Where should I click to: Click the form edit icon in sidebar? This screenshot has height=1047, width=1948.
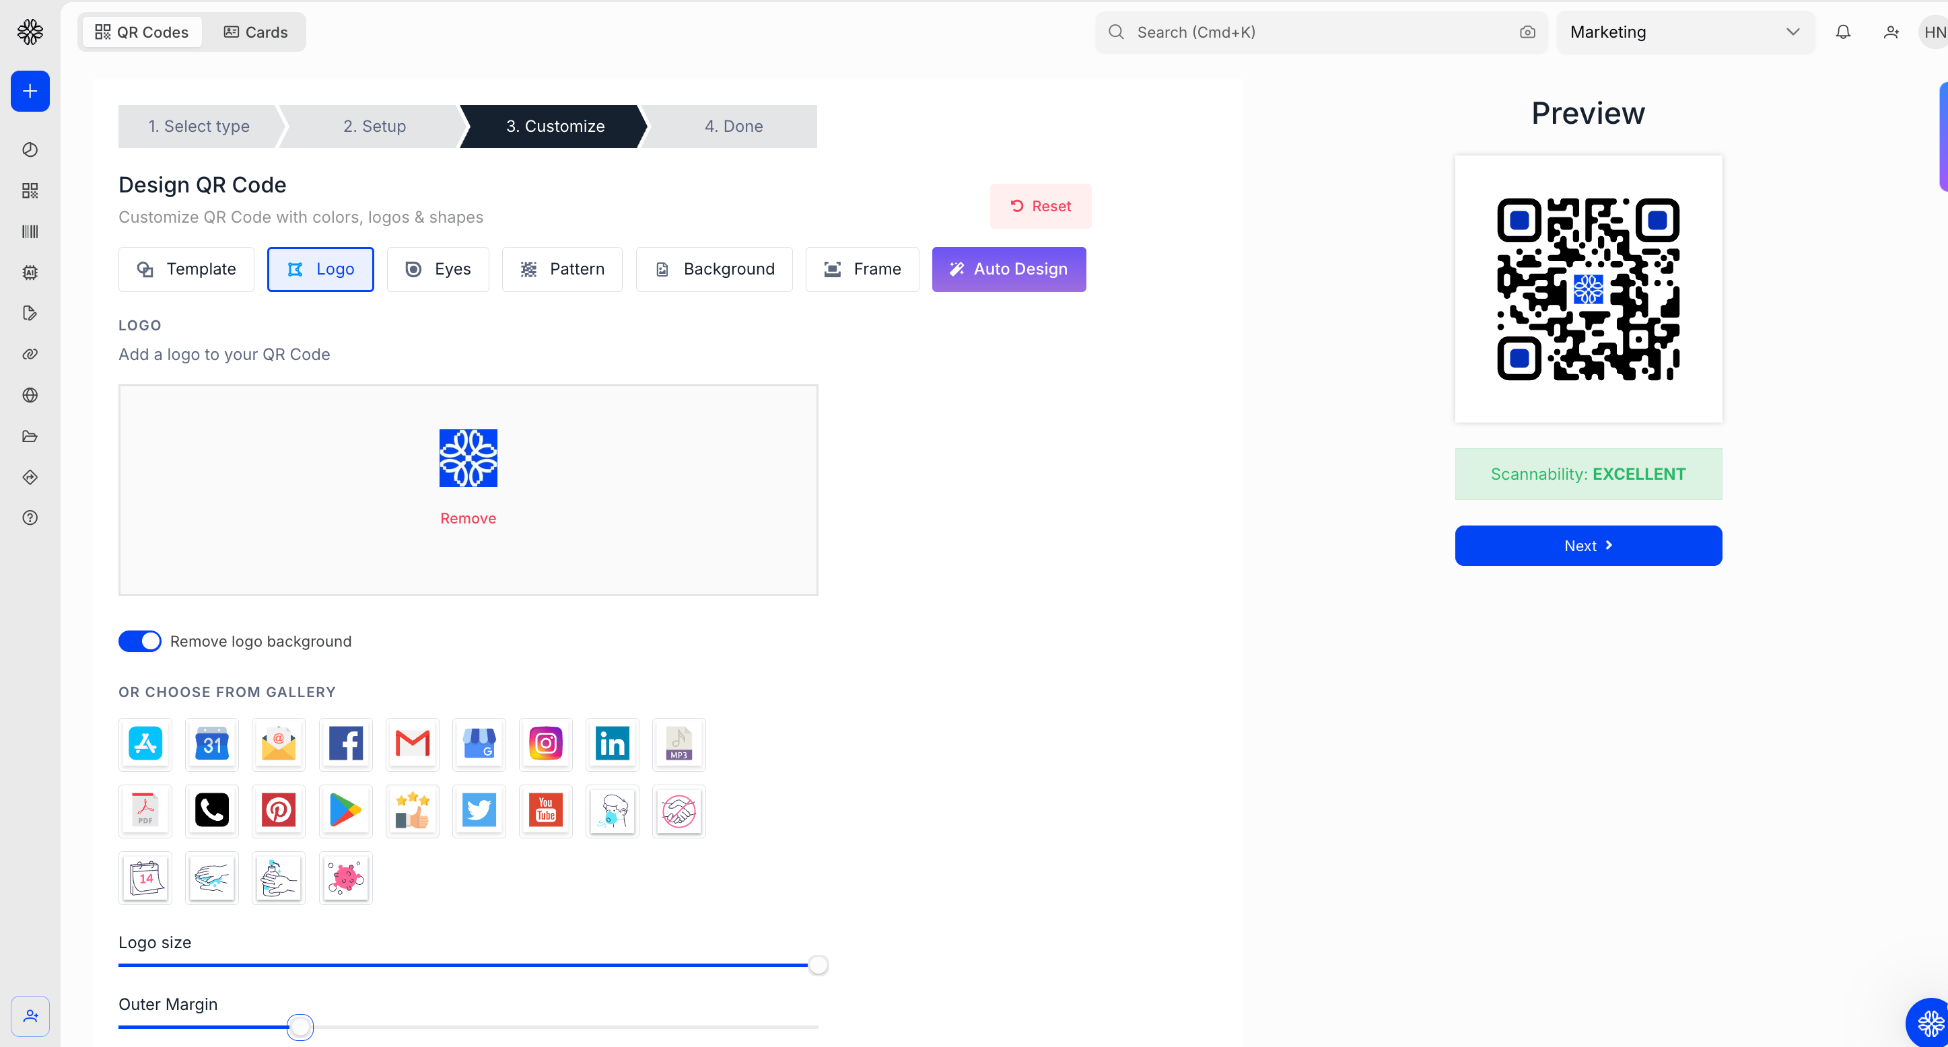pyautogui.click(x=30, y=313)
